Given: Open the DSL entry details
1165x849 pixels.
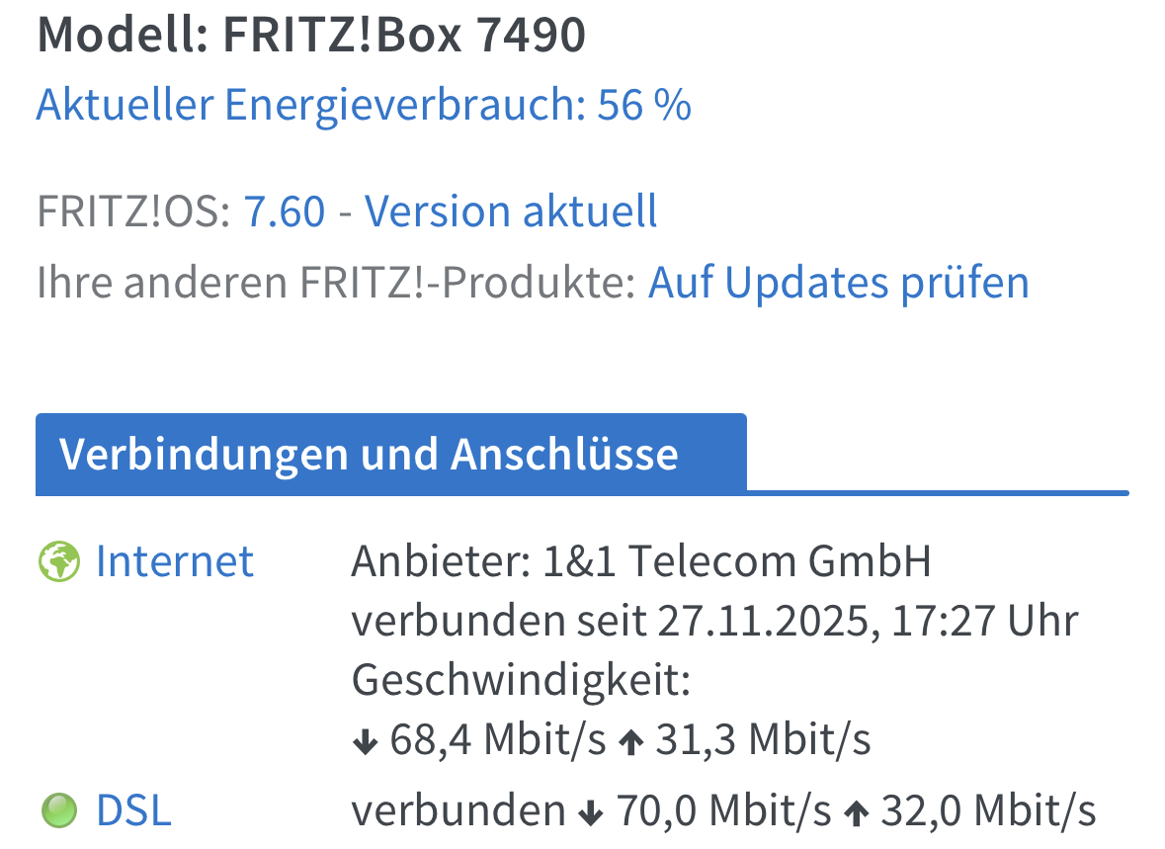Looking at the screenshot, I should [x=132, y=809].
